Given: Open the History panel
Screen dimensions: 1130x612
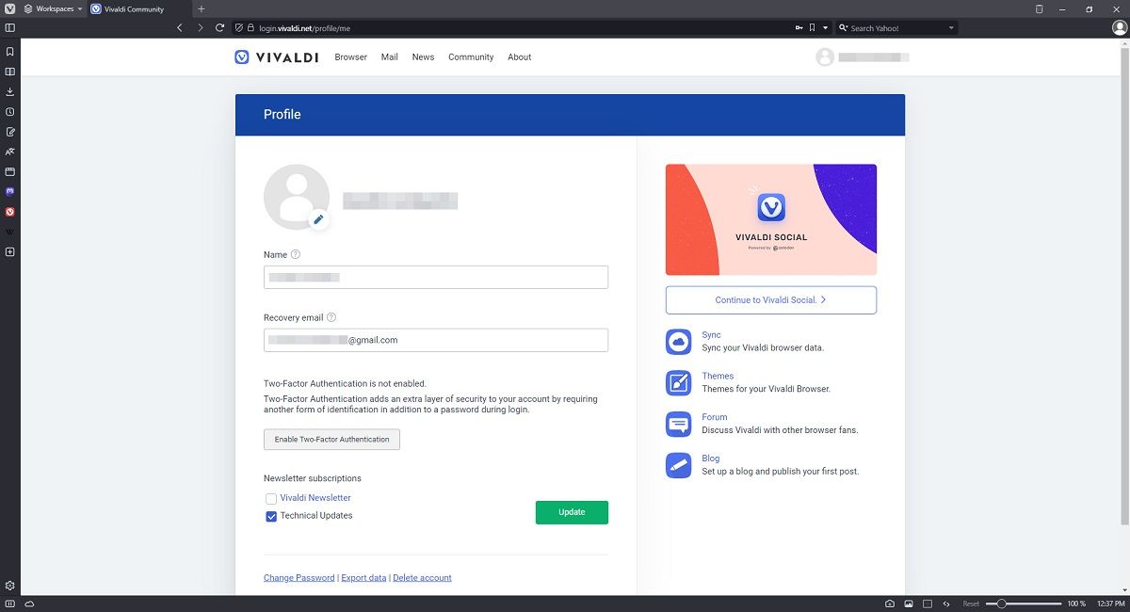Looking at the screenshot, I should pyautogui.click(x=9, y=111).
